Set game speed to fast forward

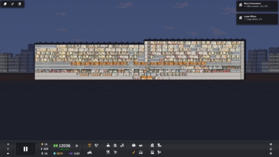(8, 153)
